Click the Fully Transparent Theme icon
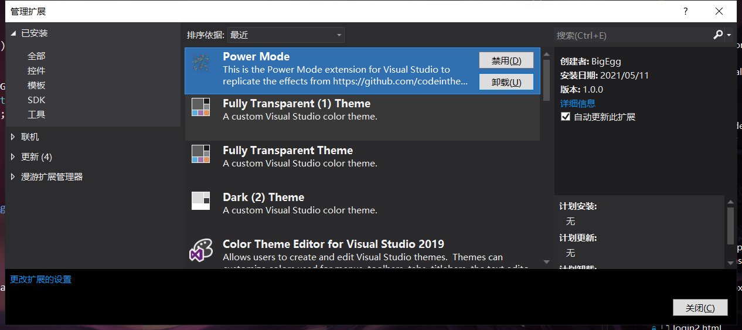 [200, 154]
